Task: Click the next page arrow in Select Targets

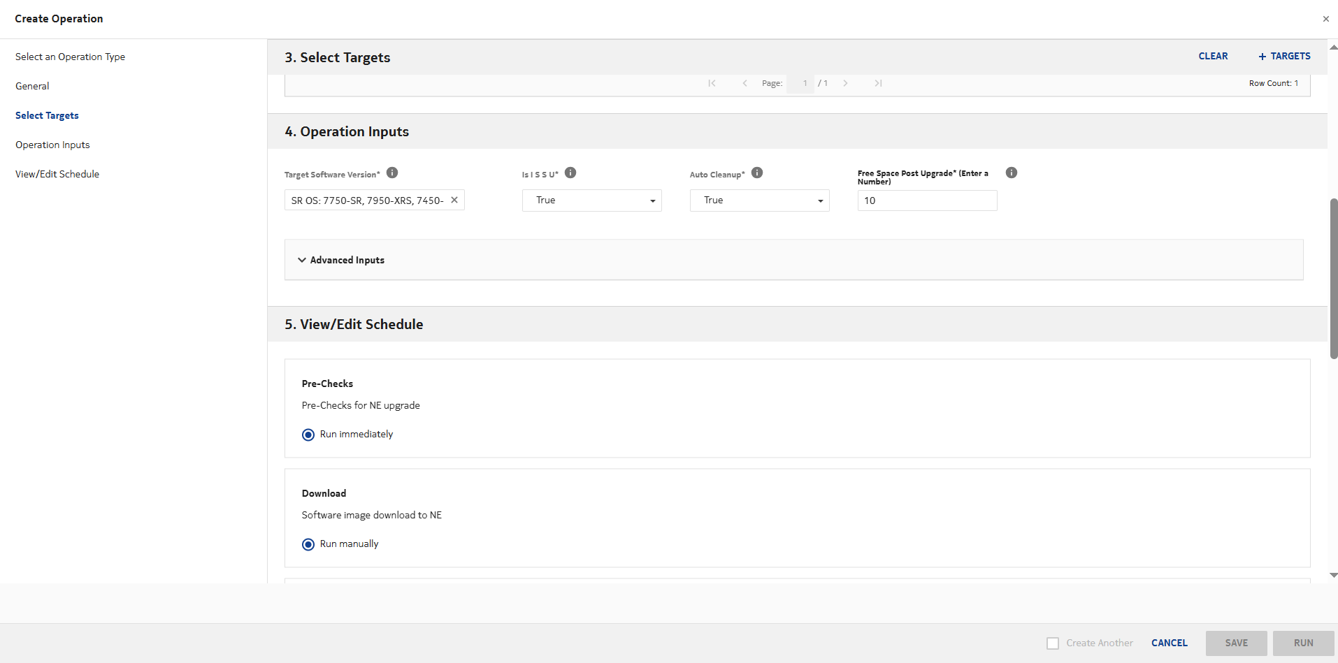Action: (846, 83)
